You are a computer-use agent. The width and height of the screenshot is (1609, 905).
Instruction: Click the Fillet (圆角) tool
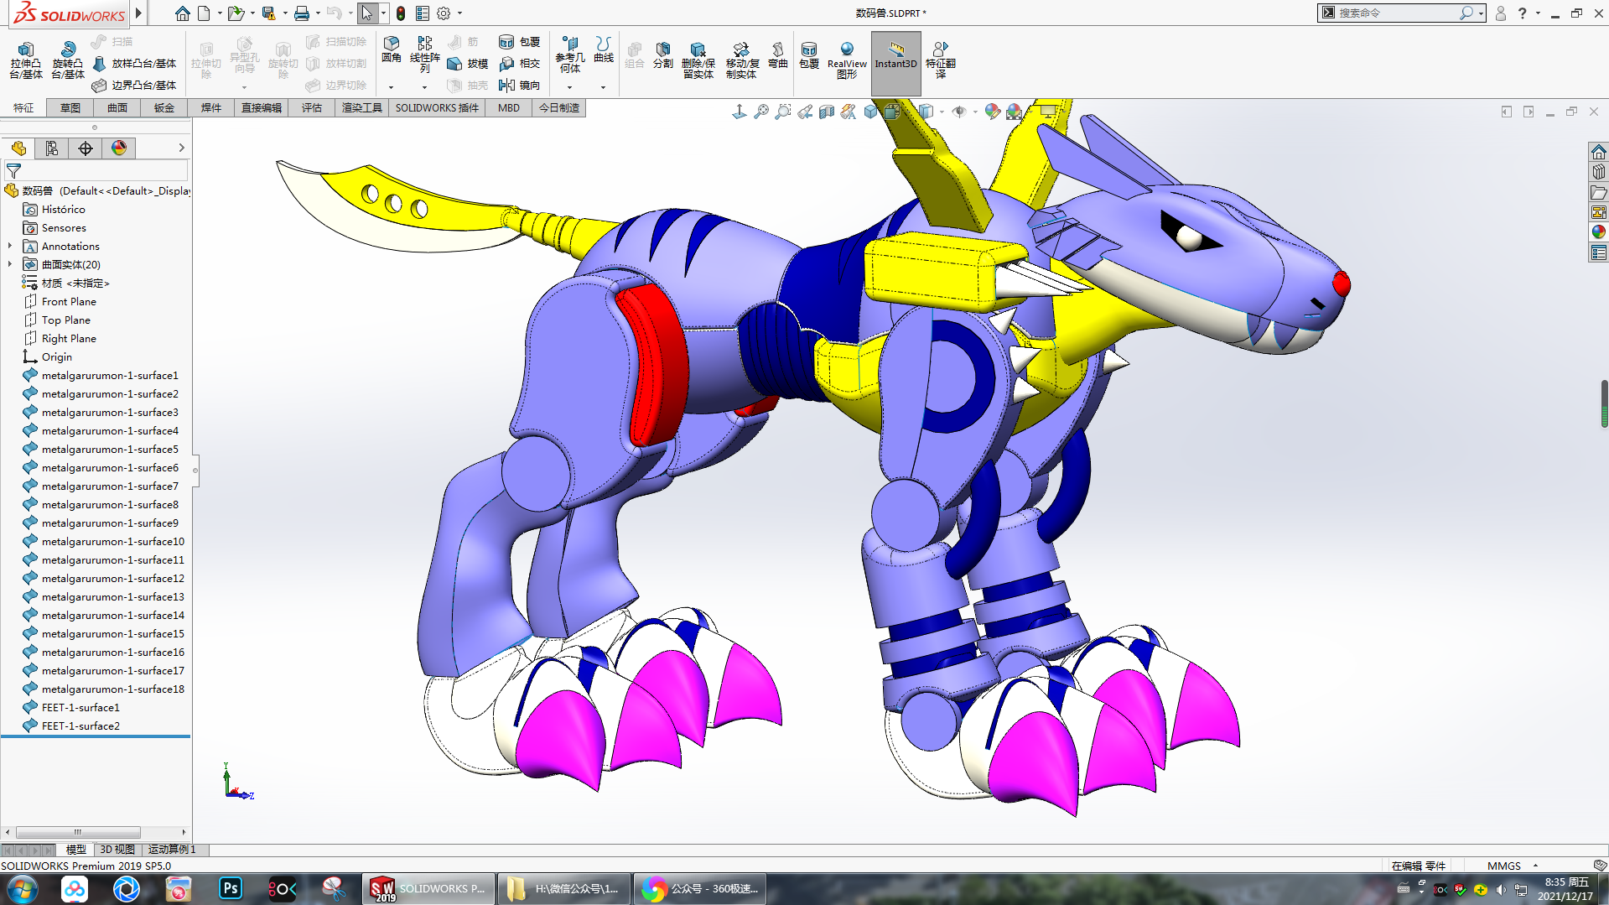pyautogui.click(x=392, y=49)
